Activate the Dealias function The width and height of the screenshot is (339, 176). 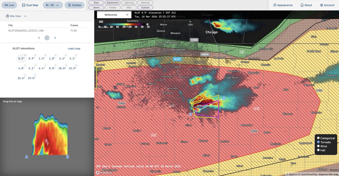pos(74,5)
